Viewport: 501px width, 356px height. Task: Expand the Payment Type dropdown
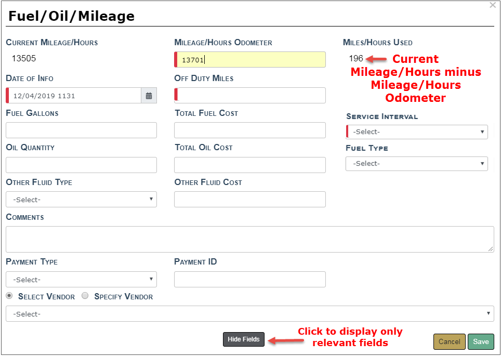pyautogui.click(x=81, y=280)
